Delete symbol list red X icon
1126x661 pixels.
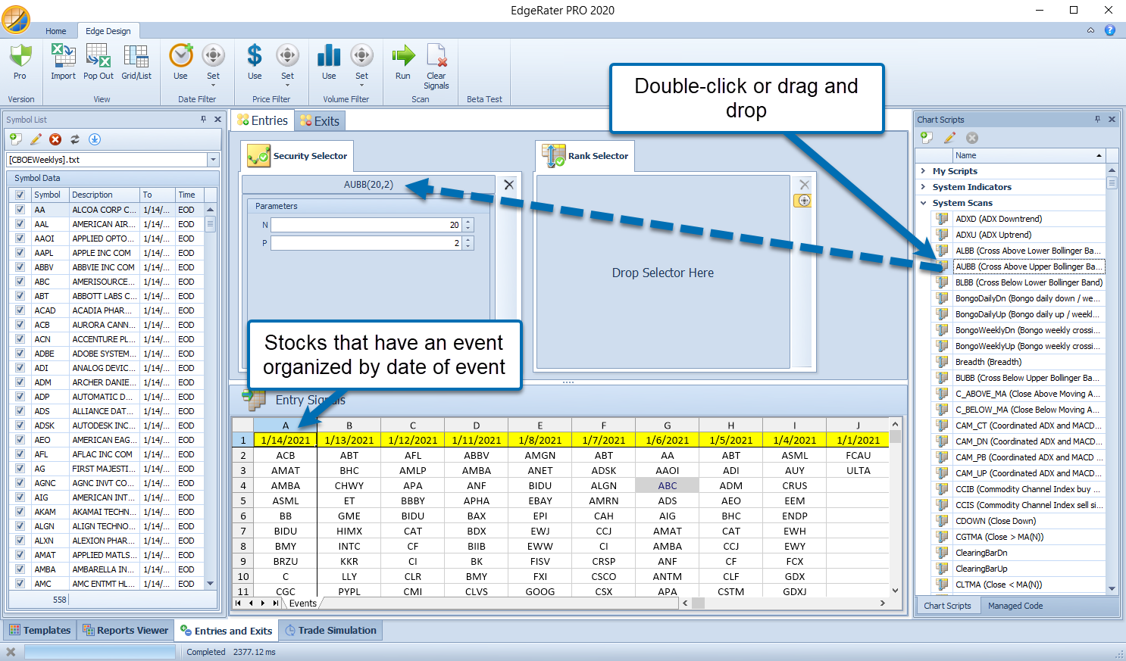(x=55, y=139)
